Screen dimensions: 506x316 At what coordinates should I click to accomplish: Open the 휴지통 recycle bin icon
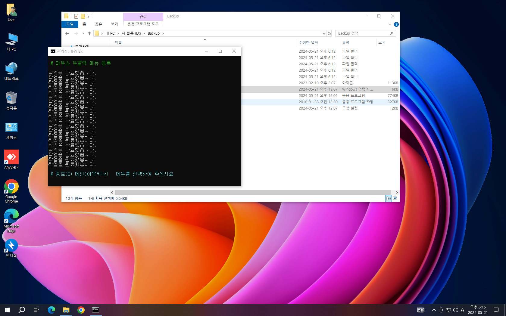tap(11, 101)
